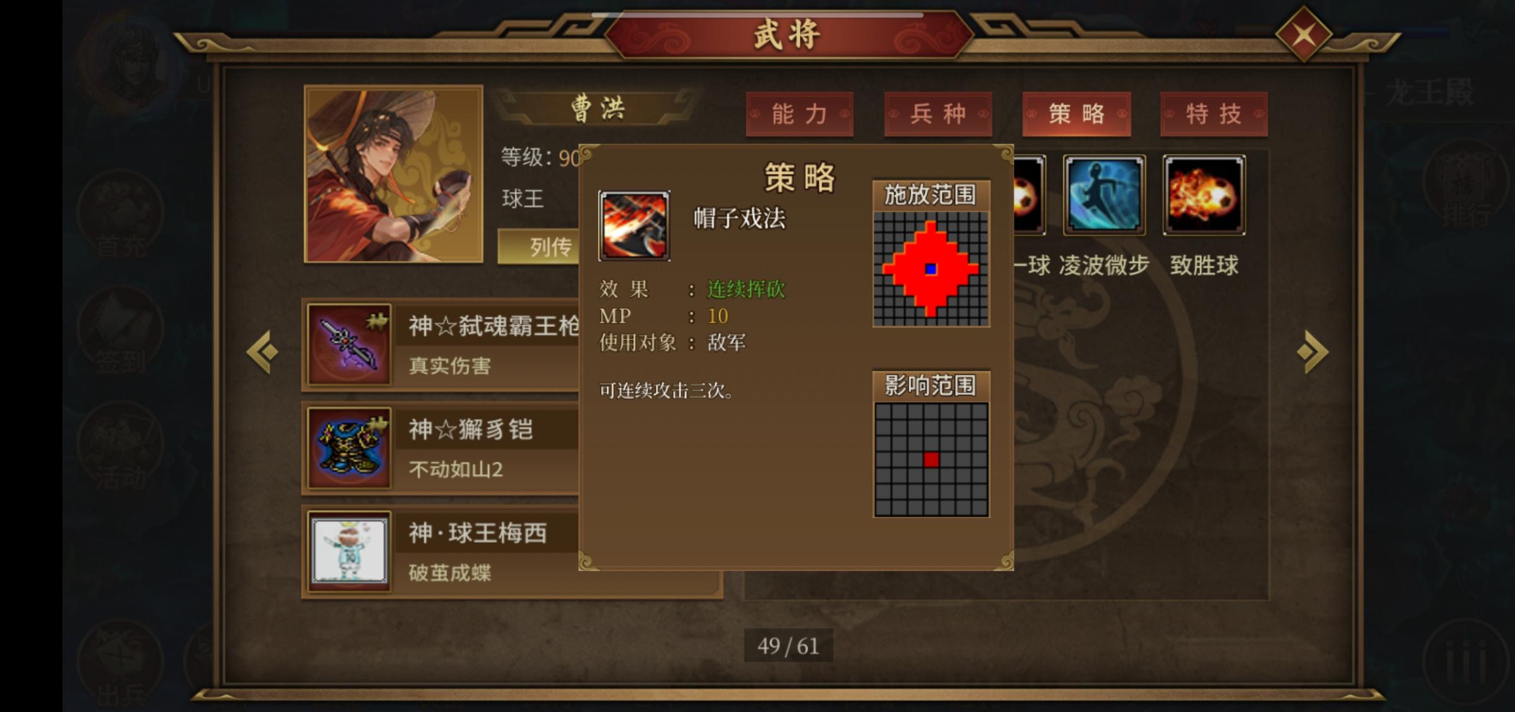Select the 凌波微步 skill icon

click(x=1104, y=195)
